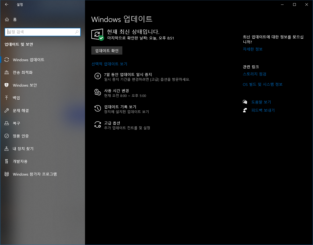Open OS 빌드 및 시스템 정보 link

point(262,84)
